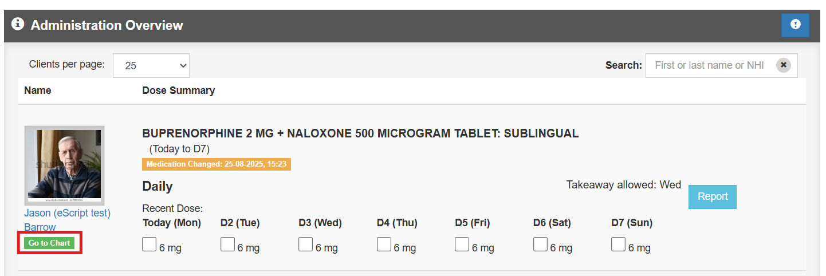This screenshot has height=276, width=826.
Task: Focus the name or NHI search field
Action: [x=710, y=65]
